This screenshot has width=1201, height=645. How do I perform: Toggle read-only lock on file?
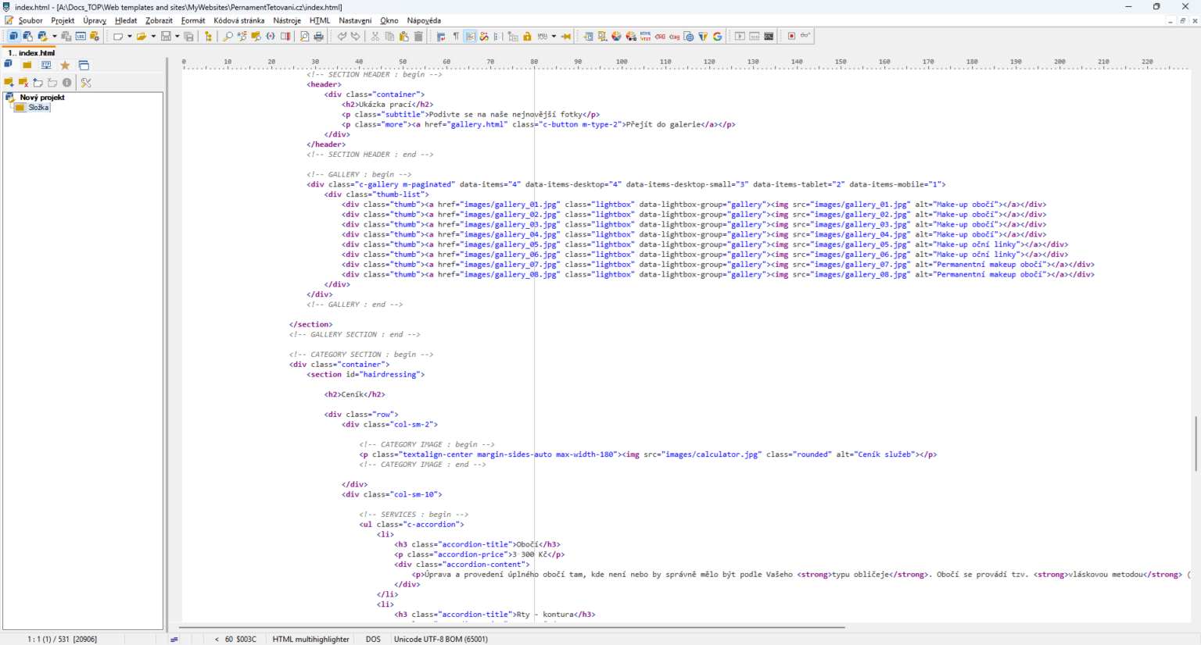[x=527, y=36]
